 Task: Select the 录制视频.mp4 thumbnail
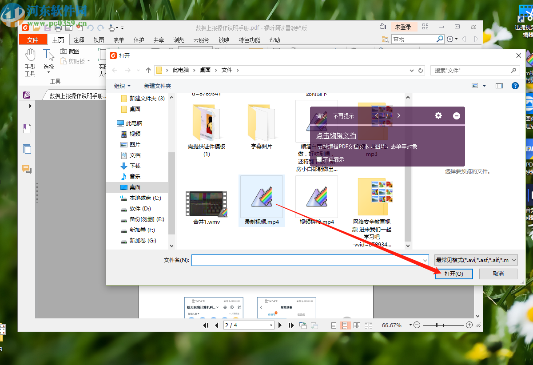click(262, 197)
